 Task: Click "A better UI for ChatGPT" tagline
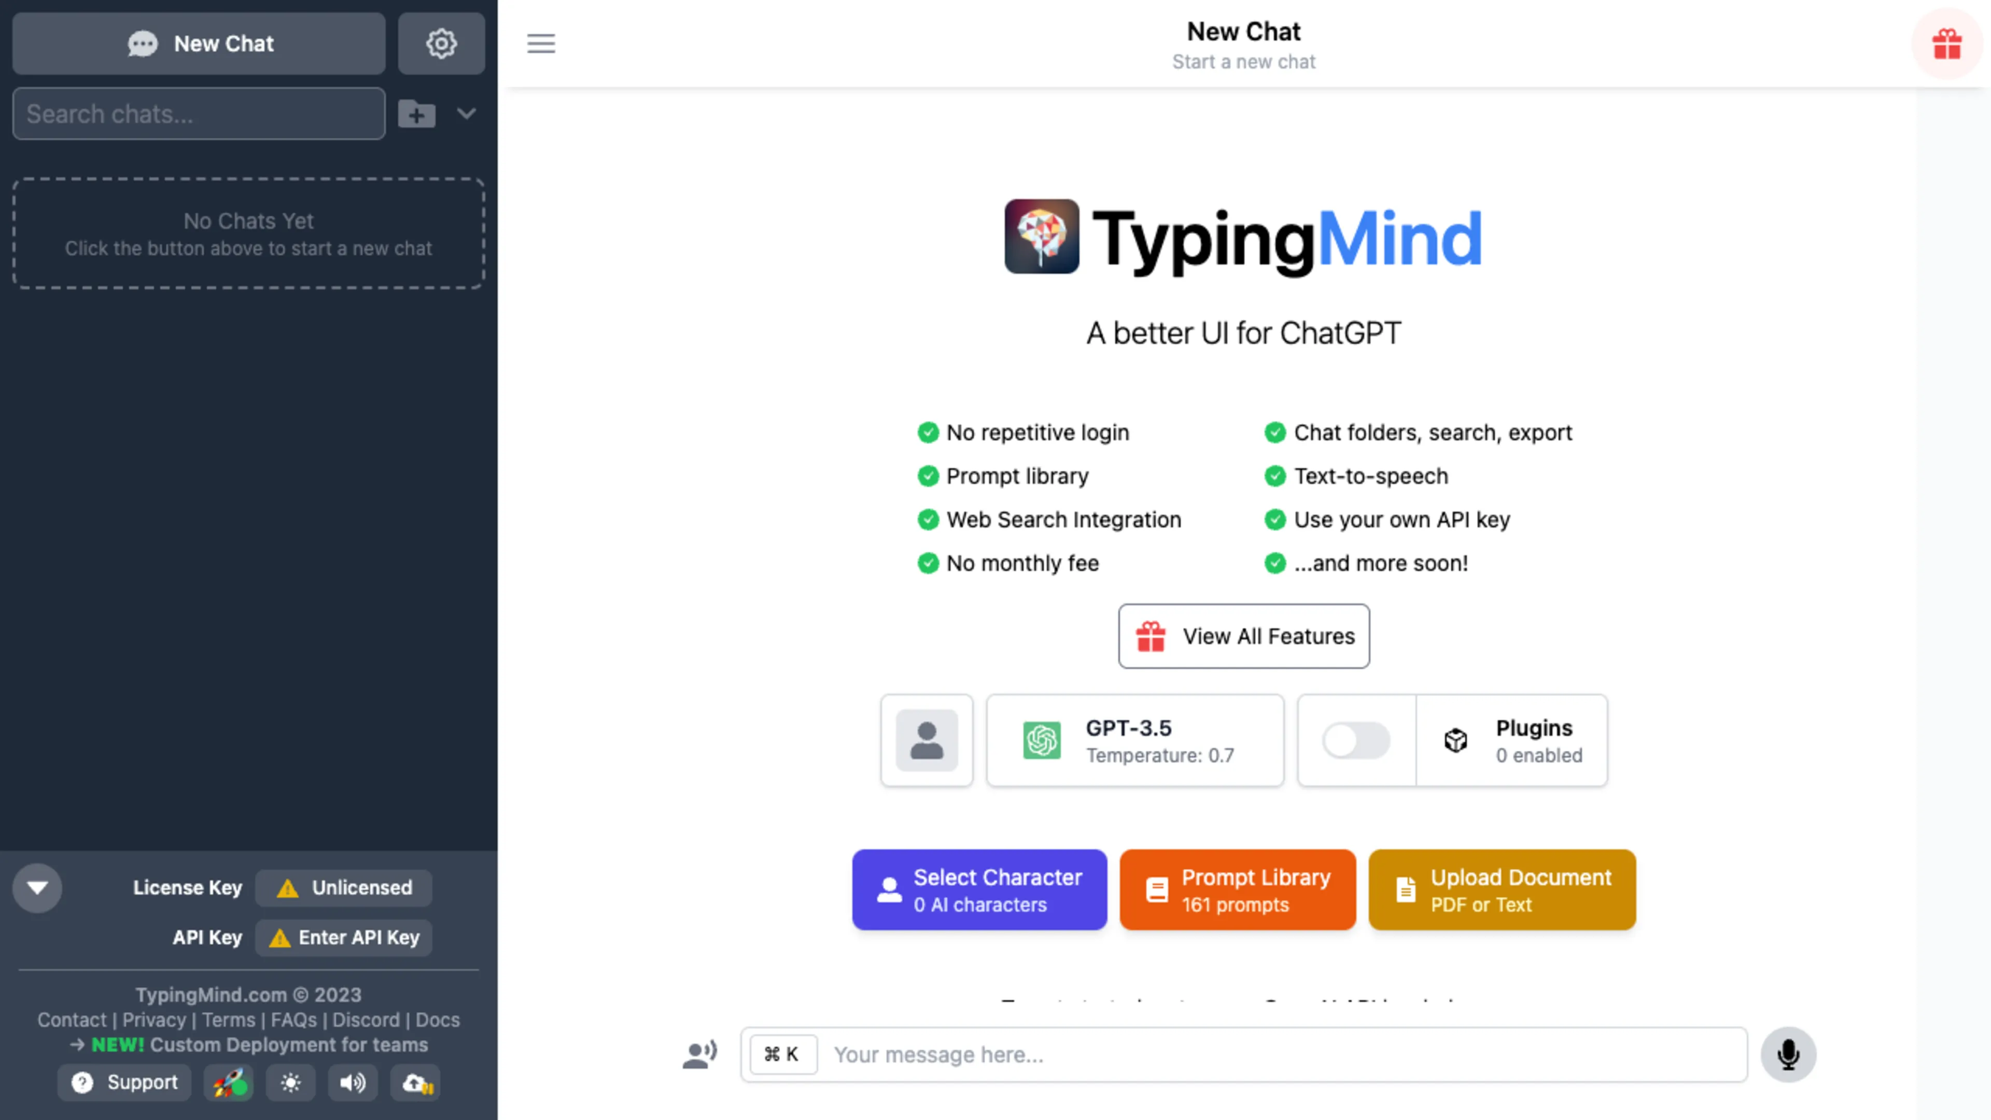point(1244,333)
